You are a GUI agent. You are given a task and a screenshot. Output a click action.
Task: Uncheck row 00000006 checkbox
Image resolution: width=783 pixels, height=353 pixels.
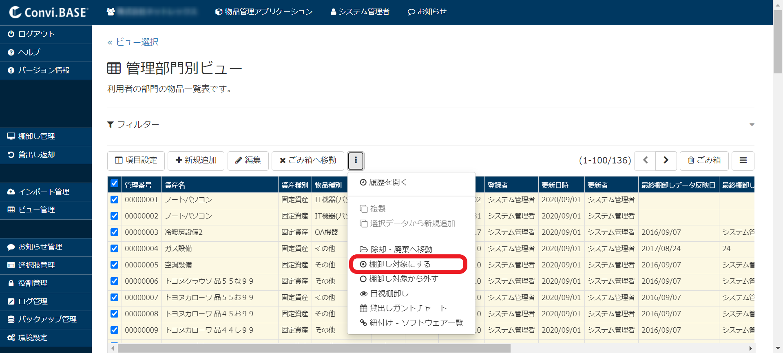pos(115,281)
